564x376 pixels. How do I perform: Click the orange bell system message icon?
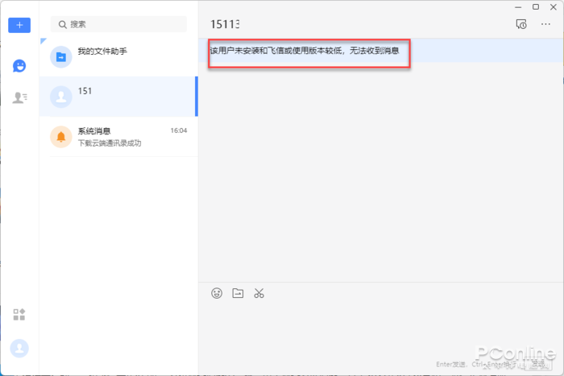coord(60,137)
